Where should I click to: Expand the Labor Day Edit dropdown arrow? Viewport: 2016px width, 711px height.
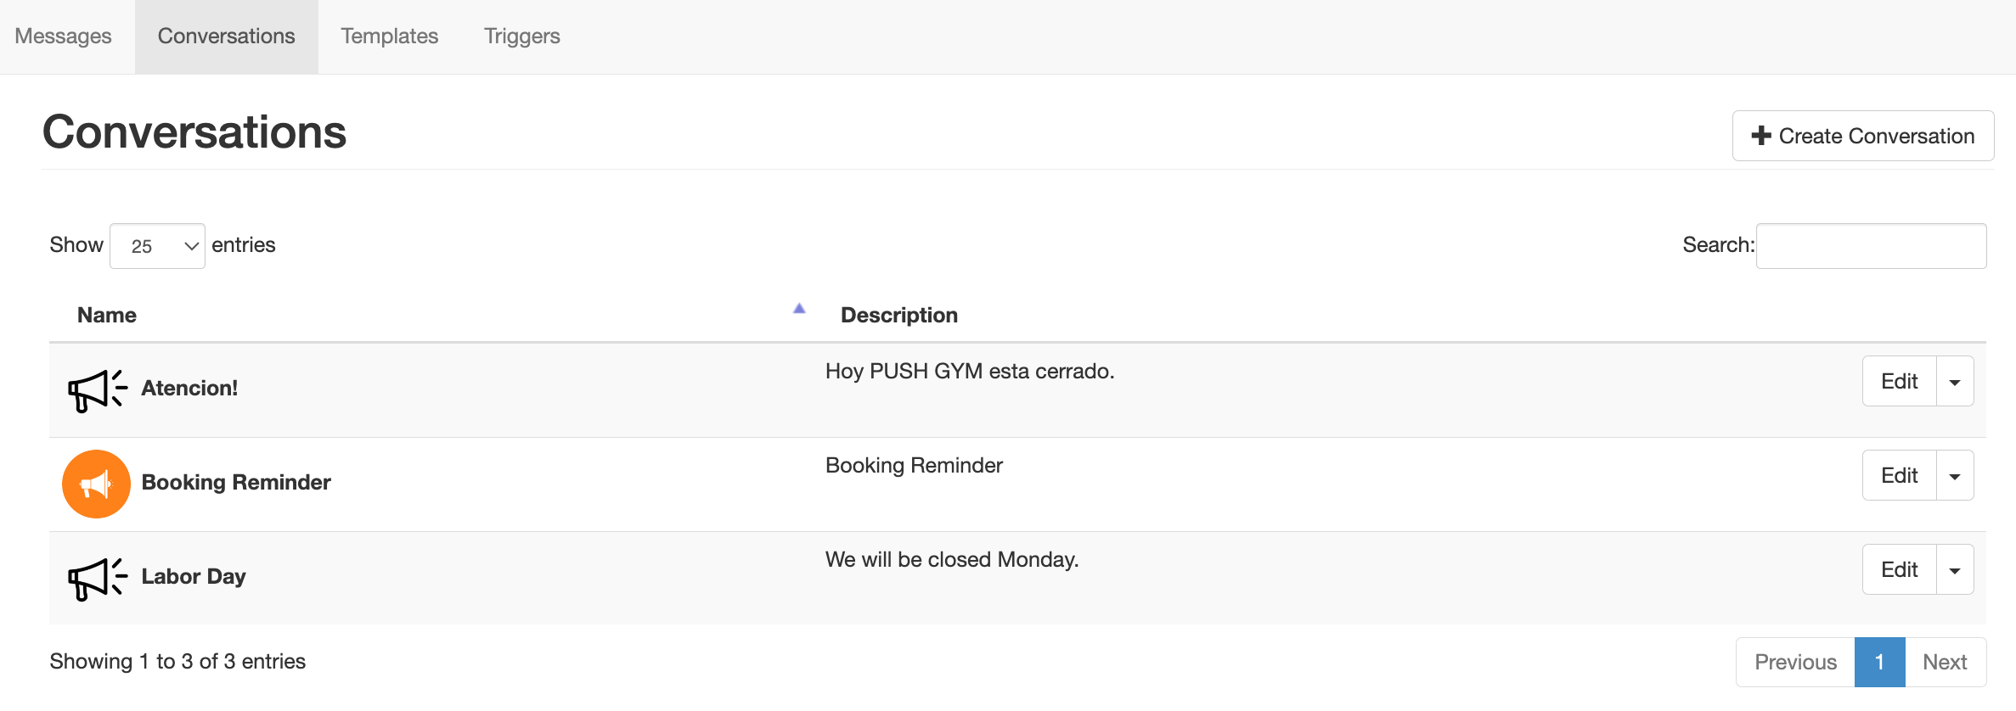[1955, 570]
